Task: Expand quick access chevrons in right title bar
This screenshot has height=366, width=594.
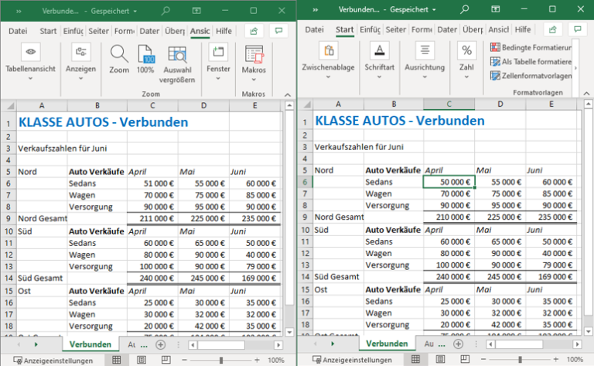Action: click(x=316, y=9)
